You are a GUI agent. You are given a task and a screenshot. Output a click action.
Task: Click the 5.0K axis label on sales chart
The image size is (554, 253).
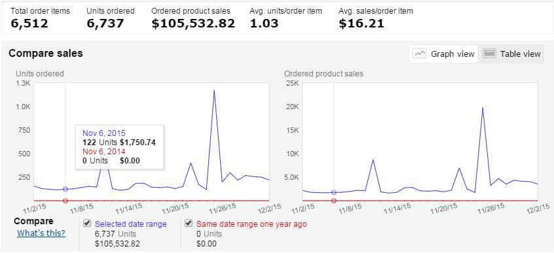point(291,177)
